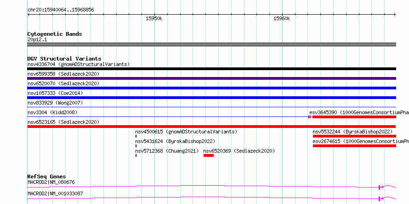Click the nsv833929 Wong2007 label

pos(55,103)
